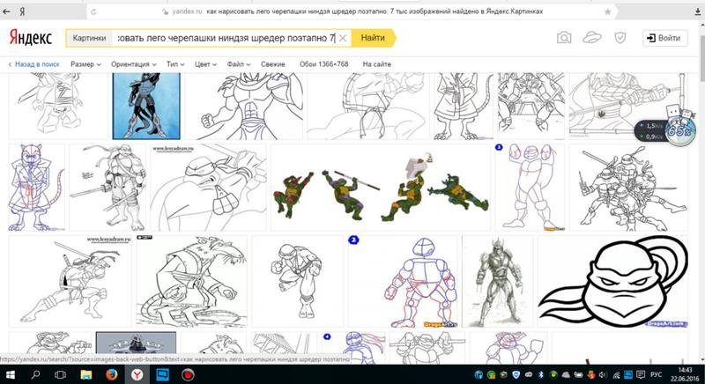Select the Картинки tab in the search bar
This screenshot has width=705, height=384.
(x=90, y=38)
